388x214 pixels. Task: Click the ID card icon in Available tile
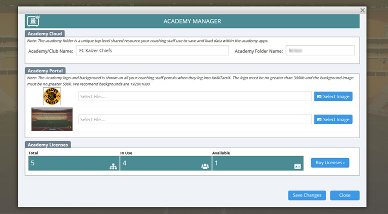pos(297,167)
